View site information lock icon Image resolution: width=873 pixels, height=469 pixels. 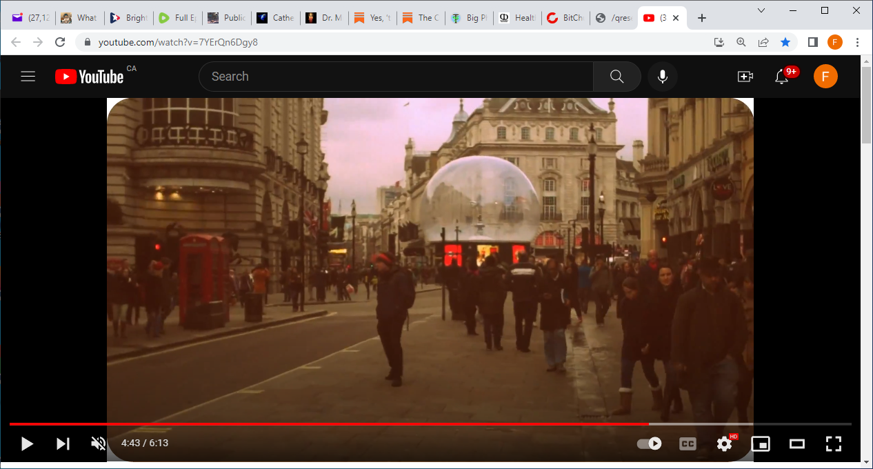point(87,42)
